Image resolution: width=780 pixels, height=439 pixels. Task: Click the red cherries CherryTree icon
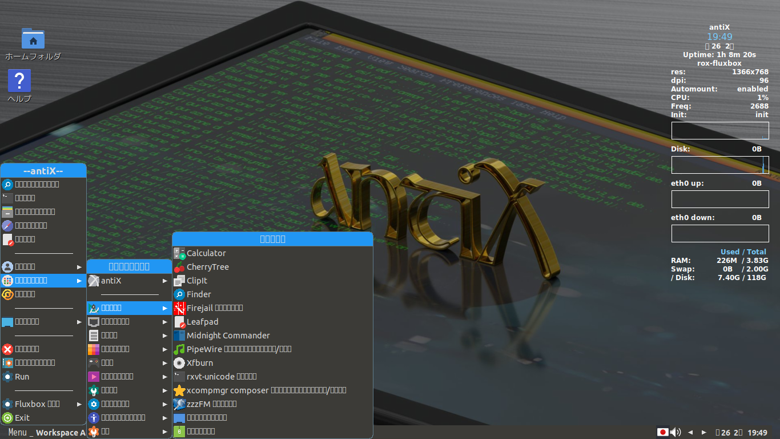pyautogui.click(x=179, y=267)
